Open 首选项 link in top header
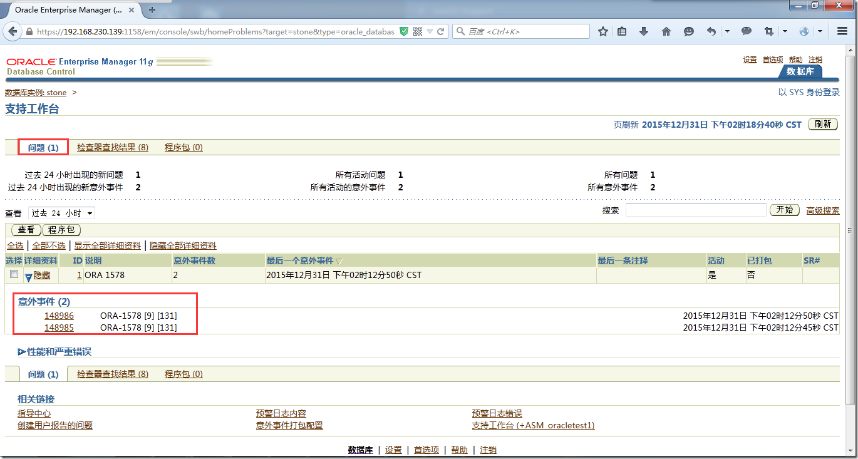Screen dimensions: 858x459 773,59
